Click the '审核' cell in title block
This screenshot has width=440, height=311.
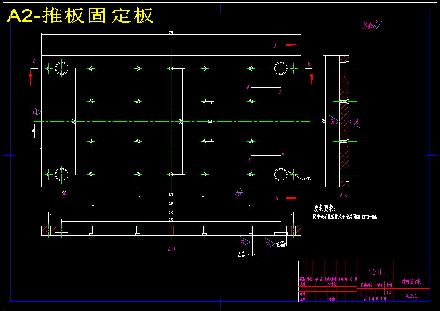302,294
